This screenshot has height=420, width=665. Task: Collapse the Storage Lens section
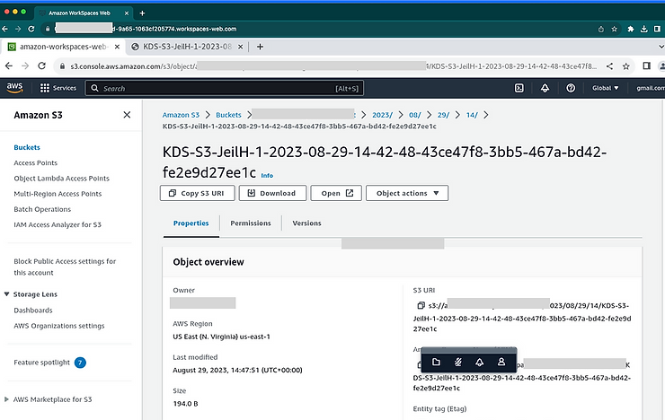coord(7,294)
